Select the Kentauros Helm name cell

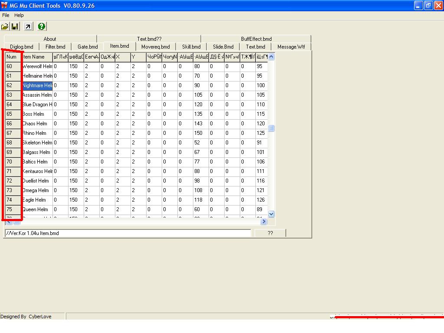coord(37,171)
